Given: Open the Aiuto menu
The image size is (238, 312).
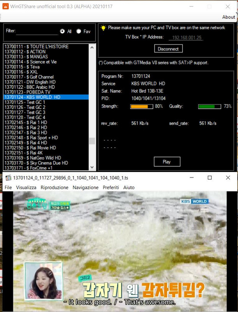Looking at the screenshot, I should tap(129, 188).
